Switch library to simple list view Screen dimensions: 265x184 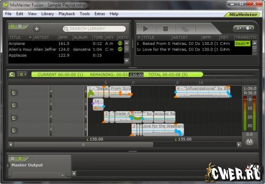13,26
